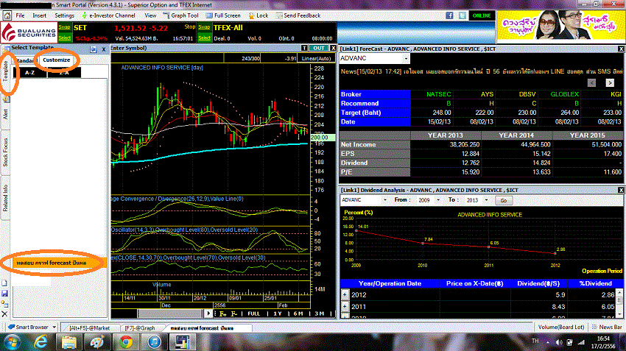Open the e-Investor Channel
This screenshot has height=351, width=626.
tap(108, 15)
